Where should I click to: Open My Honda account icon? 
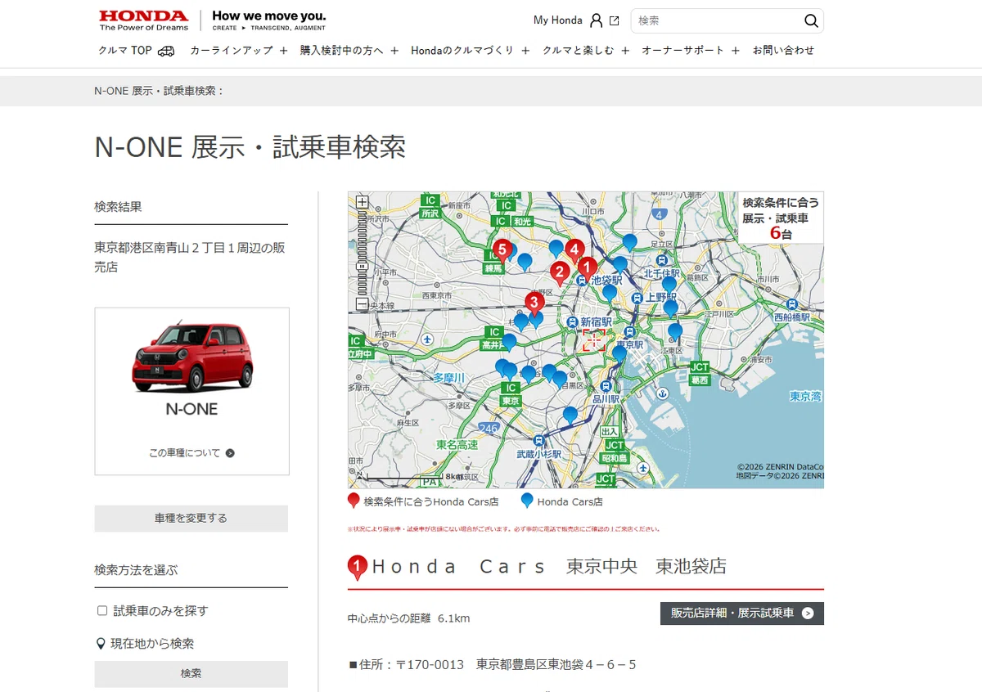click(x=596, y=20)
